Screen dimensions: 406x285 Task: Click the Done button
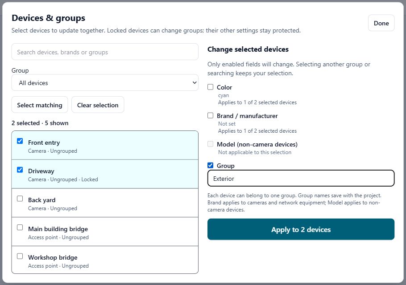381,23
